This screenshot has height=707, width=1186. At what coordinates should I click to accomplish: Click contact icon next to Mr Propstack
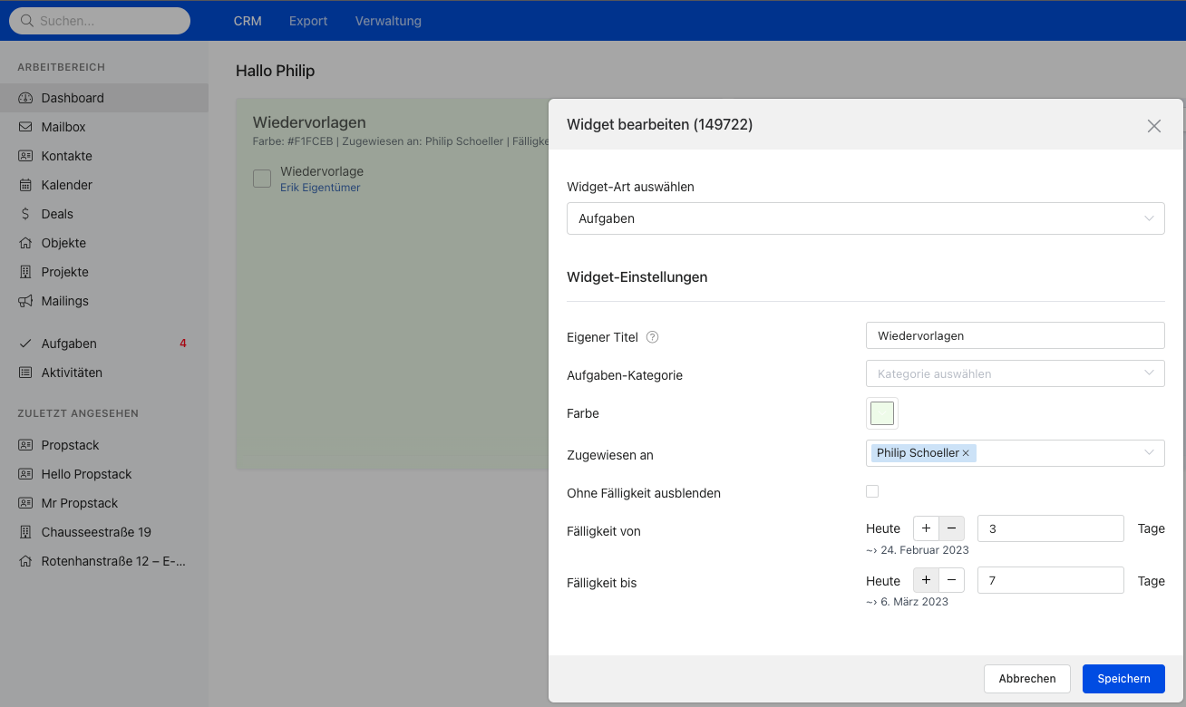[25, 503]
